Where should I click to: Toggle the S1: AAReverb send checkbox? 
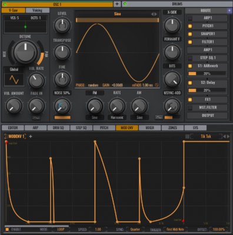pos(190,66)
